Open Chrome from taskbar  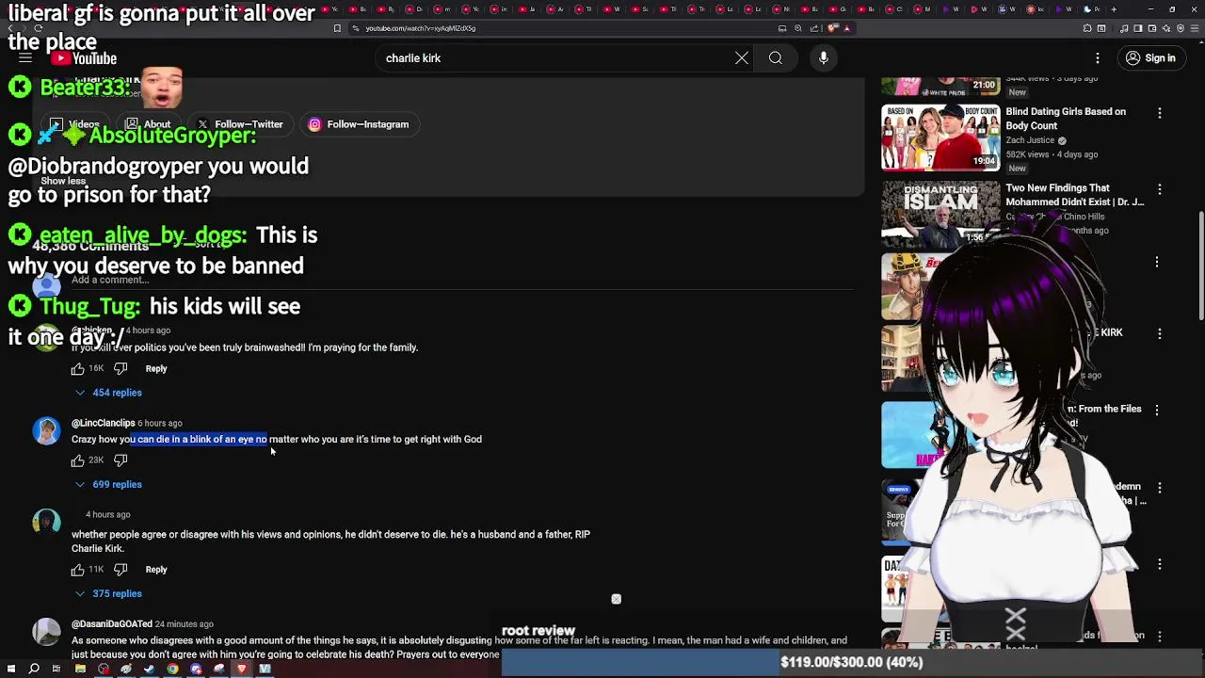pyautogui.click(x=172, y=670)
